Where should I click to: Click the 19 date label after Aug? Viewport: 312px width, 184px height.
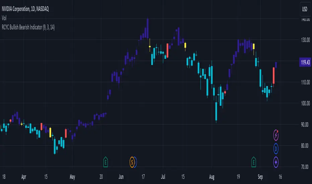pos(238,177)
